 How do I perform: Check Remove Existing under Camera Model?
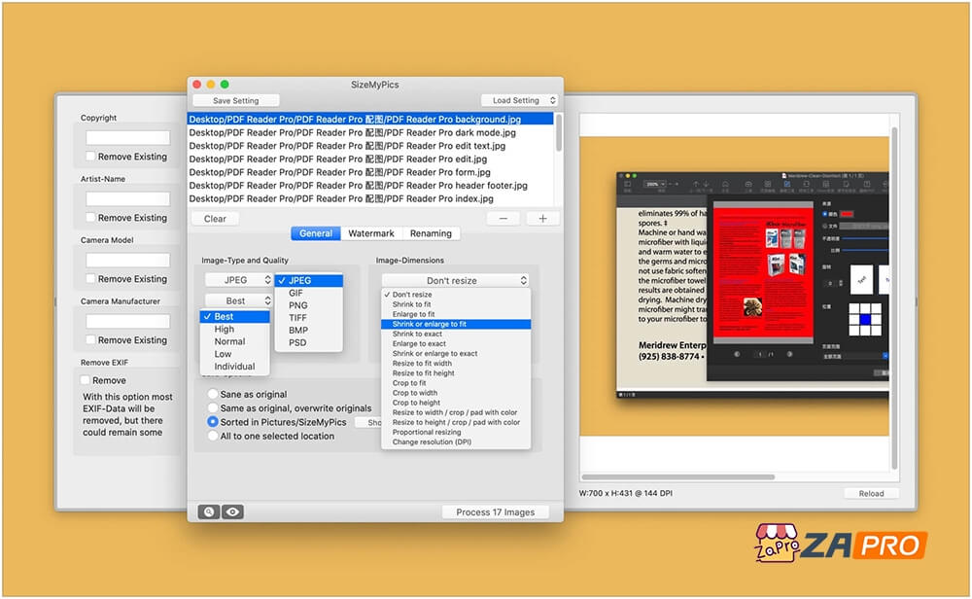pyautogui.click(x=90, y=279)
